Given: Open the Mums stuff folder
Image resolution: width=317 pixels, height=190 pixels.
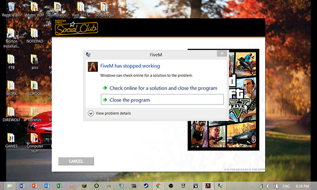Looking at the screenshot, I should 34,9.
